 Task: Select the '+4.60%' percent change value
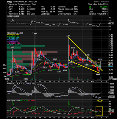click(x=104, y=7)
